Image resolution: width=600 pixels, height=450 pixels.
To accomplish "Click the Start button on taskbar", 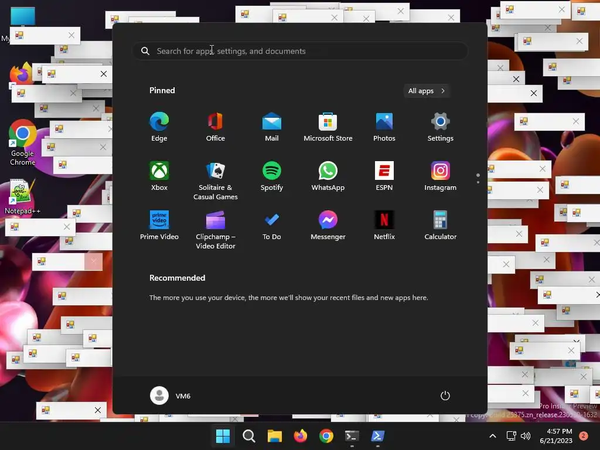I will click(x=223, y=436).
